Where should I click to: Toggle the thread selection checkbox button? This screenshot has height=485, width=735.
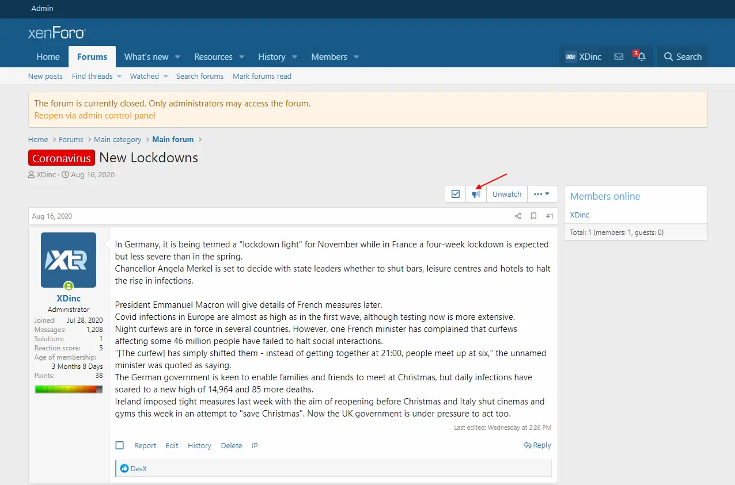pyautogui.click(x=456, y=194)
